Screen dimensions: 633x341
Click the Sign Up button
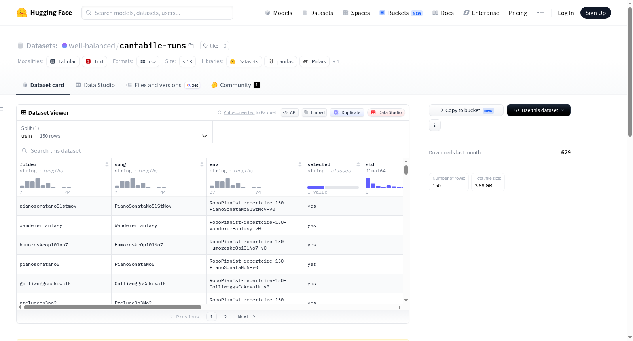(x=595, y=13)
